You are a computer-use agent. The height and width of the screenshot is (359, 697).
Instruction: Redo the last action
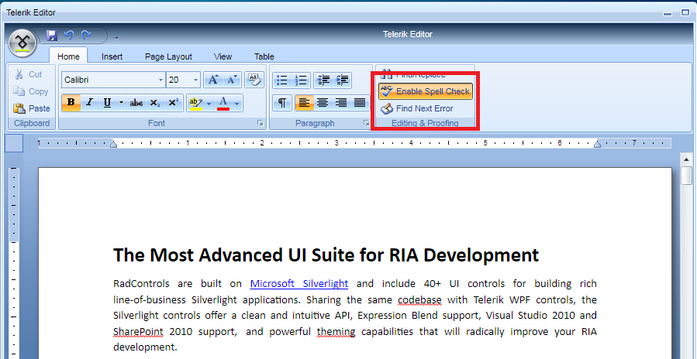(86, 35)
